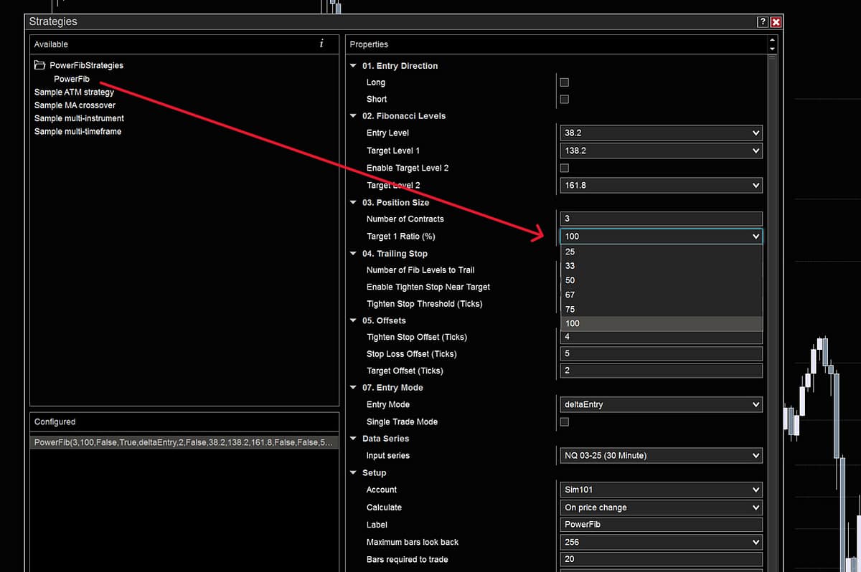Click the info icon in Available panel

[x=321, y=44]
